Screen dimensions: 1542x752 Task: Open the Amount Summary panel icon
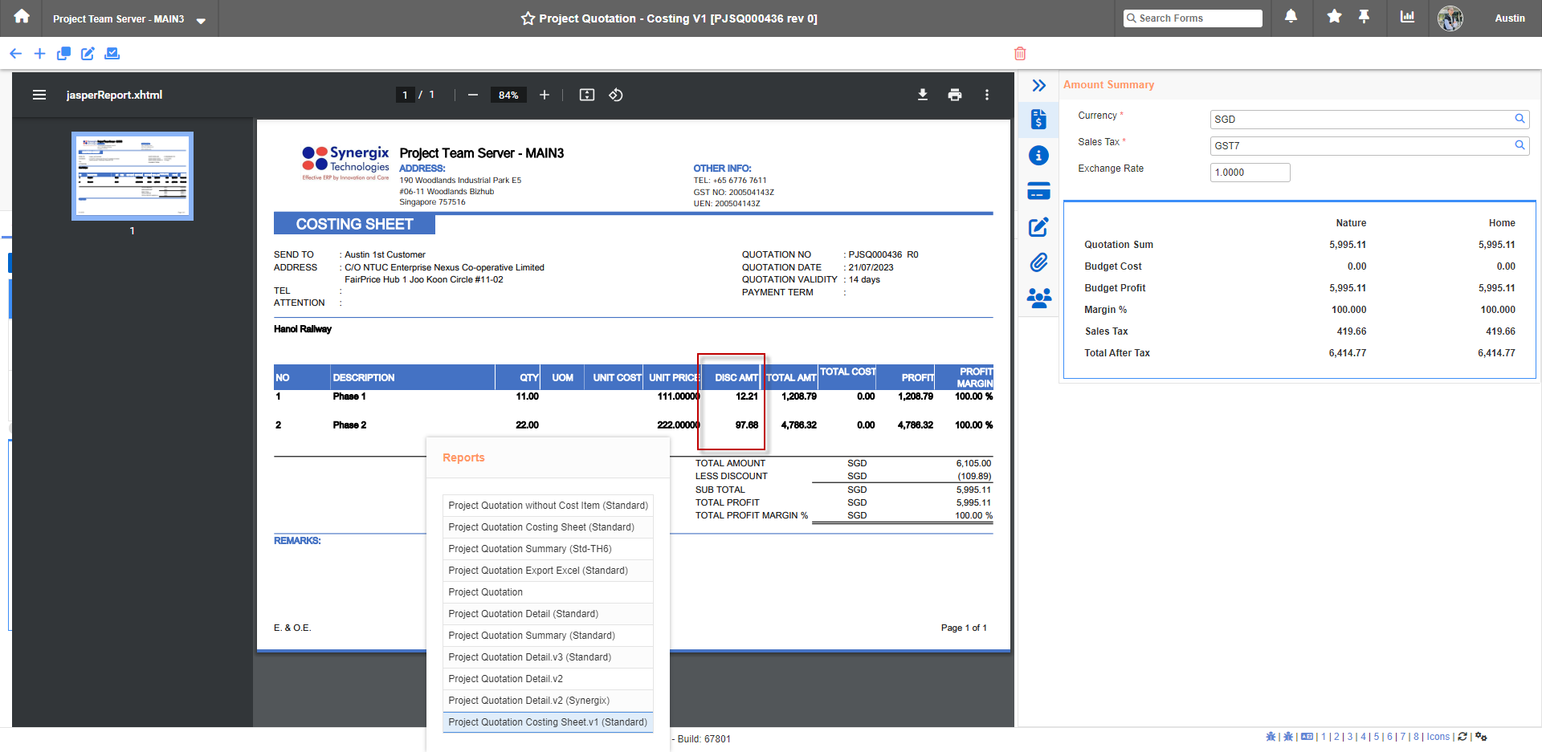coord(1038,119)
